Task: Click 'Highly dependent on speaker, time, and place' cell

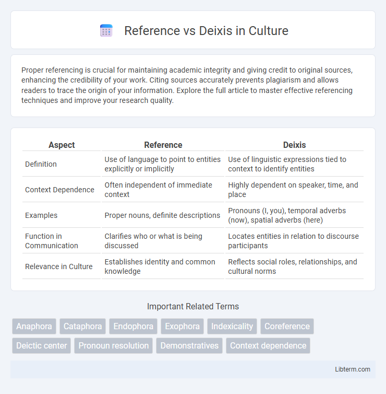Action: (294, 190)
